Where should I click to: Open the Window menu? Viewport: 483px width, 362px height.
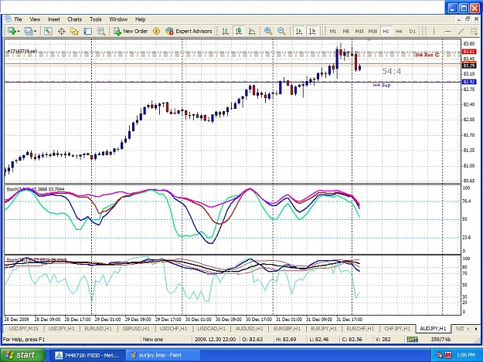[118, 19]
